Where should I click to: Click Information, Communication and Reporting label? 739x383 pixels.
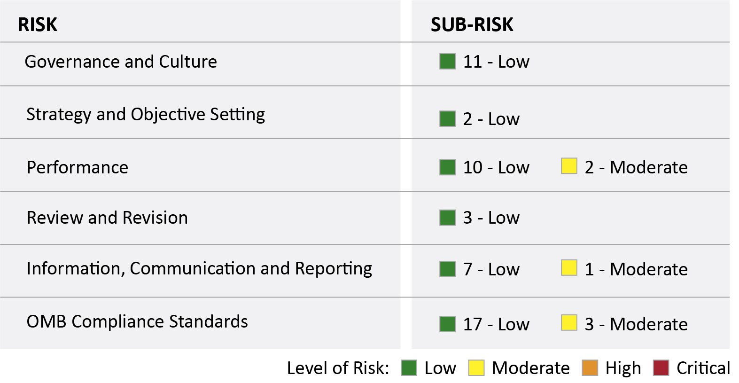pos(199,268)
